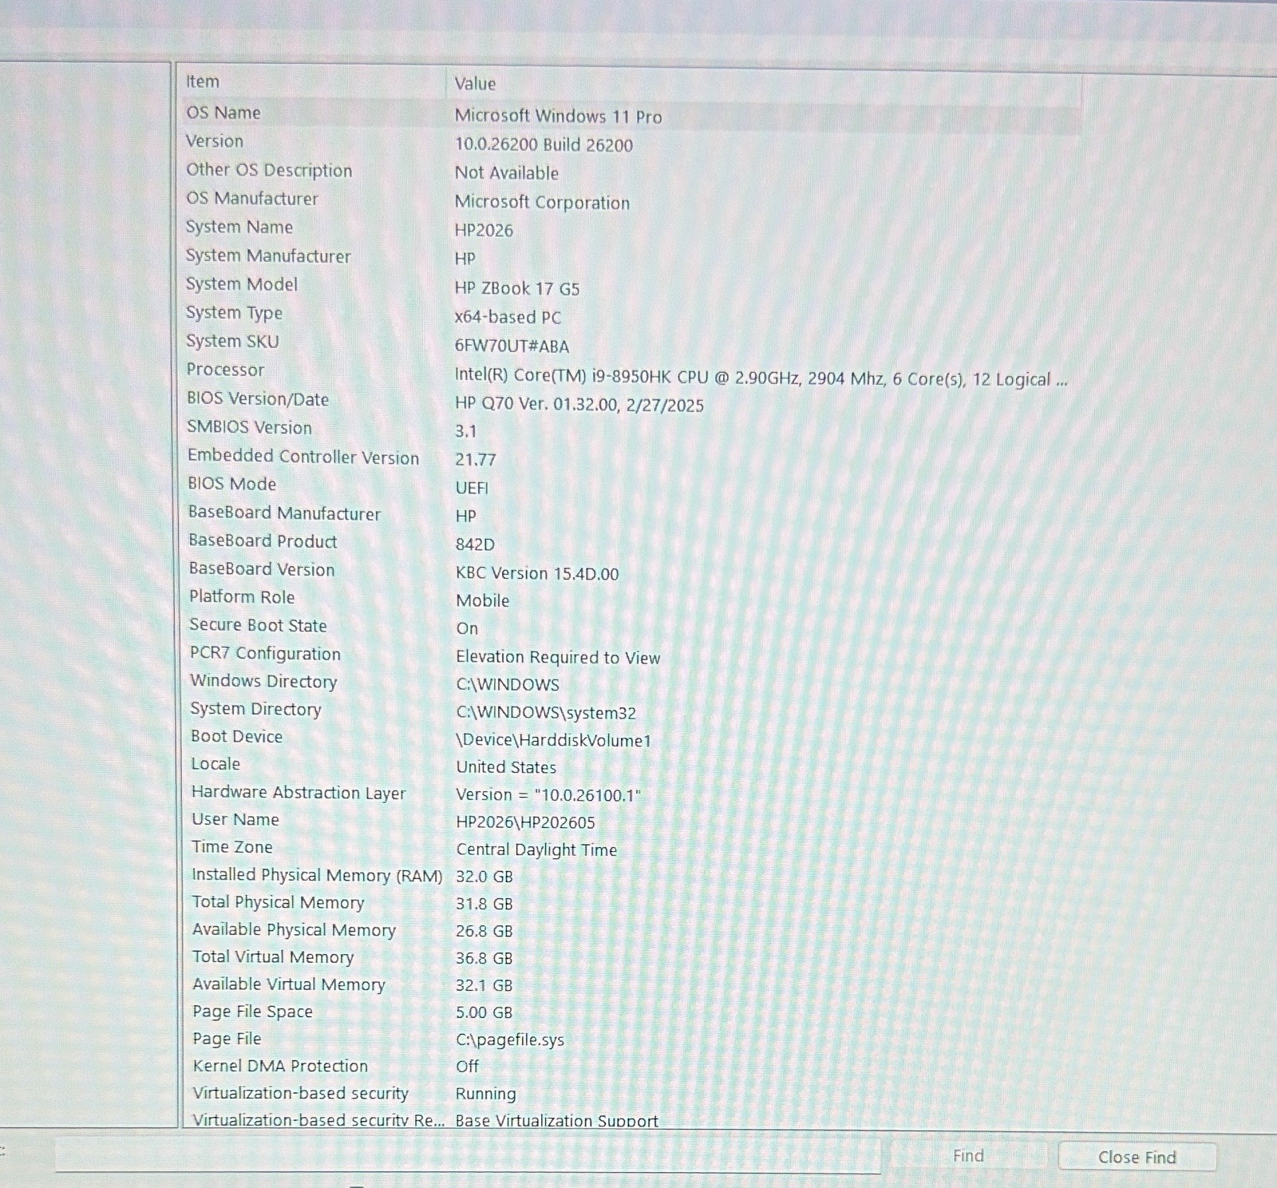Viewport: 1277px width, 1188px height.
Task: Focus the Find what search field
Action: (468, 1155)
